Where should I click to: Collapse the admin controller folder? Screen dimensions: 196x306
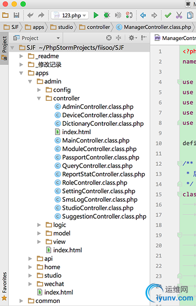click(x=39, y=98)
